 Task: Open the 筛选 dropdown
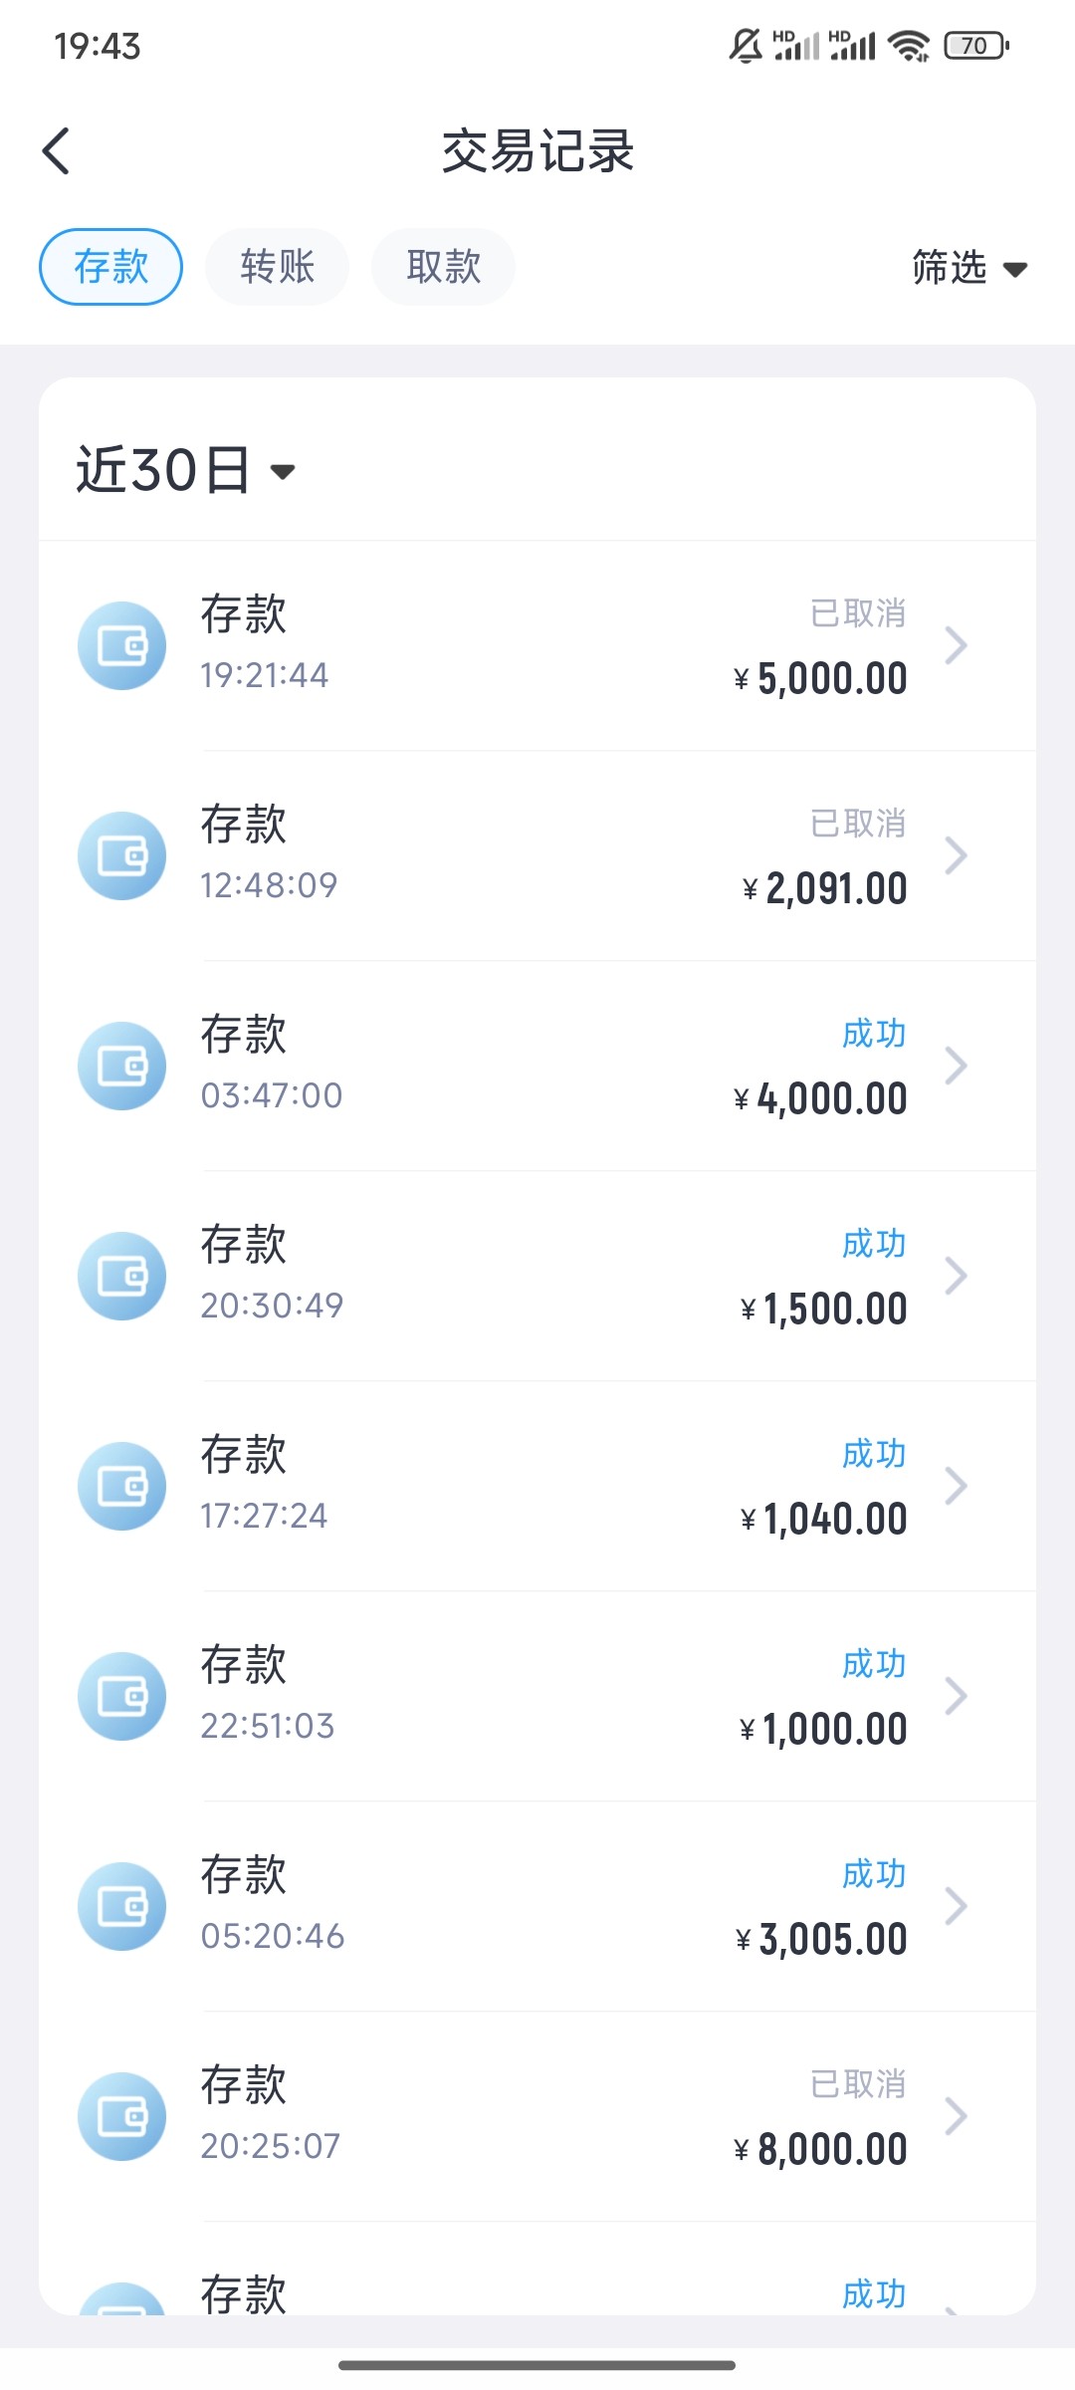click(x=968, y=268)
